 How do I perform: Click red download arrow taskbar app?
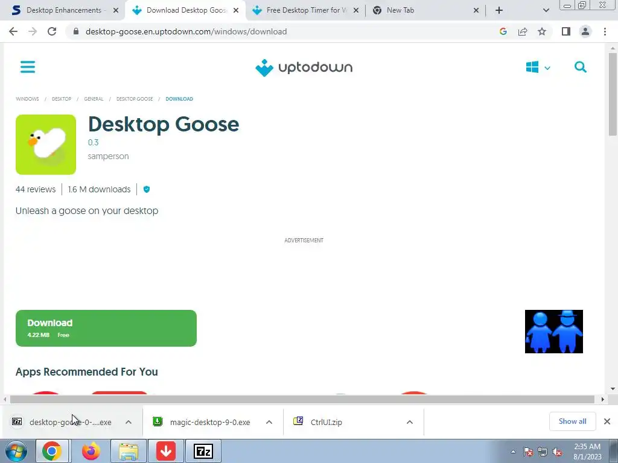166,451
